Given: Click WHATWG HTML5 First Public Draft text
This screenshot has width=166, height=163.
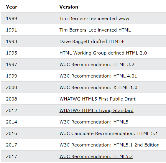Looking at the screenshot, I should [97, 99].
